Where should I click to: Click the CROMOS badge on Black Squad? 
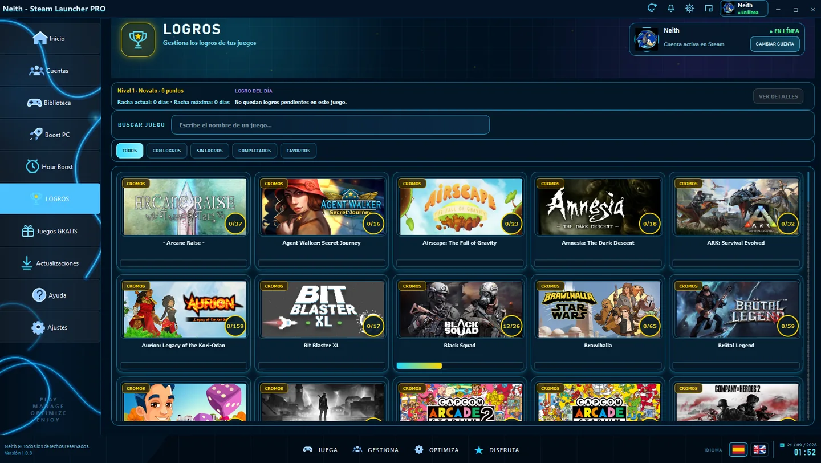(412, 286)
